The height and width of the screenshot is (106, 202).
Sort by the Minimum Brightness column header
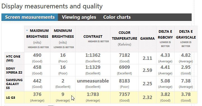tap(63, 39)
